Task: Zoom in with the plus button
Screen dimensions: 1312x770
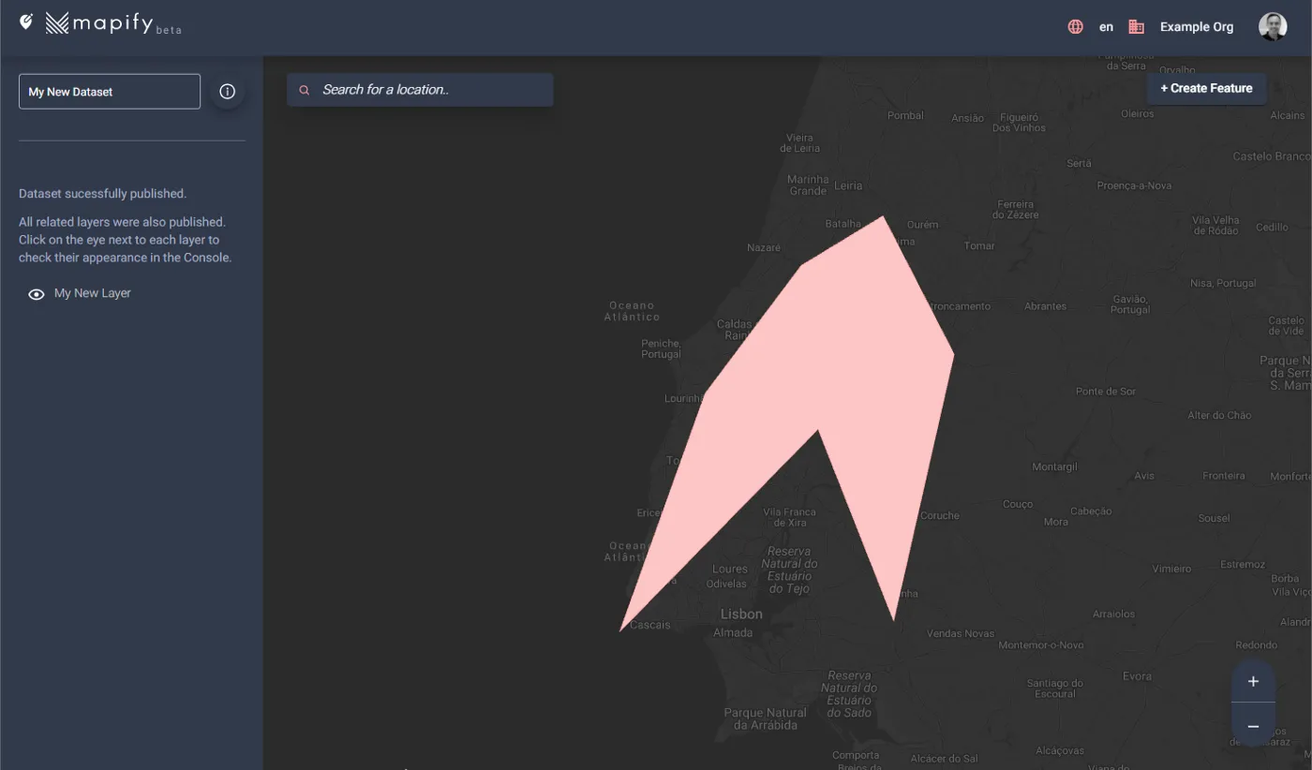Action: 1253,682
